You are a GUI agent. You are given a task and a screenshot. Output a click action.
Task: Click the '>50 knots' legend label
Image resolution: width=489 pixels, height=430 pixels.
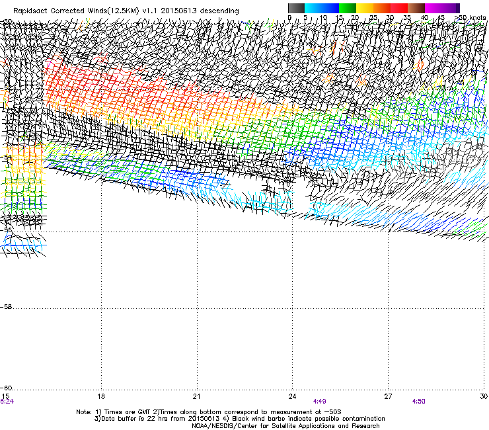[x=470, y=18]
